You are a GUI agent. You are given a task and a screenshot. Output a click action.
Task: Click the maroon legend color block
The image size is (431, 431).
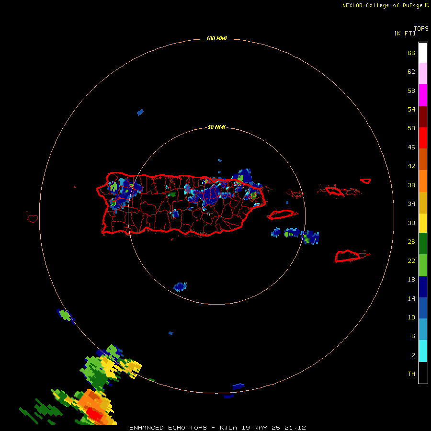[423, 116]
